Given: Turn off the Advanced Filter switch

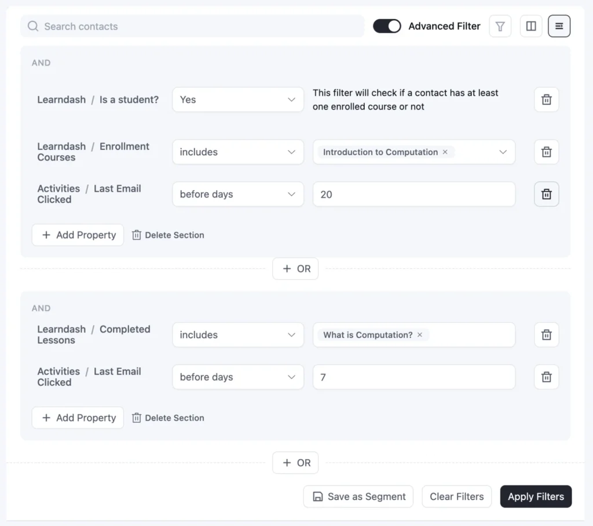Looking at the screenshot, I should 387,26.
